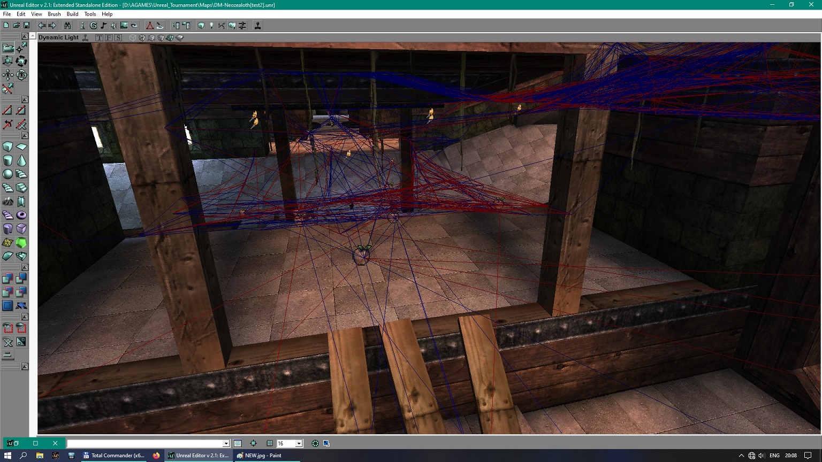
Task: Switch viewport to Wireframe mode
Action: 132,37
